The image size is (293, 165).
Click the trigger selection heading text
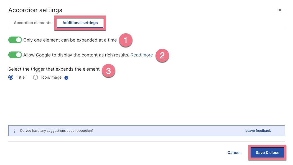tap(54, 69)
